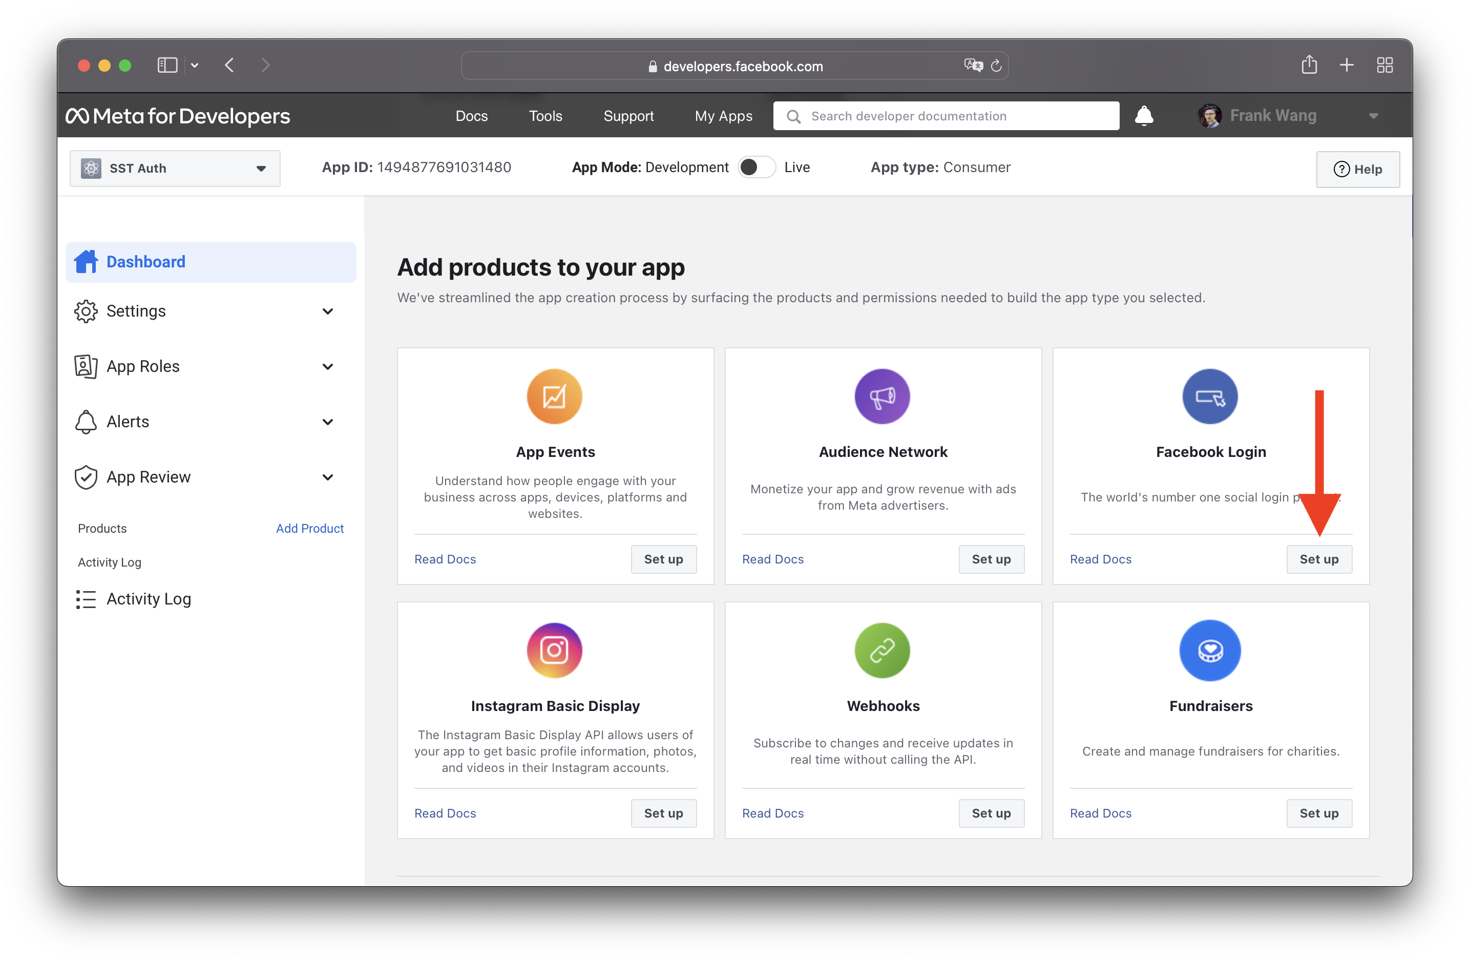Click the Audience Network megaphone icon

(x=882, y=396)
